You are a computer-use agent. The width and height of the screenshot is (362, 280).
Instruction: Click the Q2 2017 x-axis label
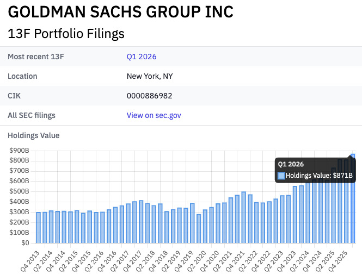coord(120,261)
